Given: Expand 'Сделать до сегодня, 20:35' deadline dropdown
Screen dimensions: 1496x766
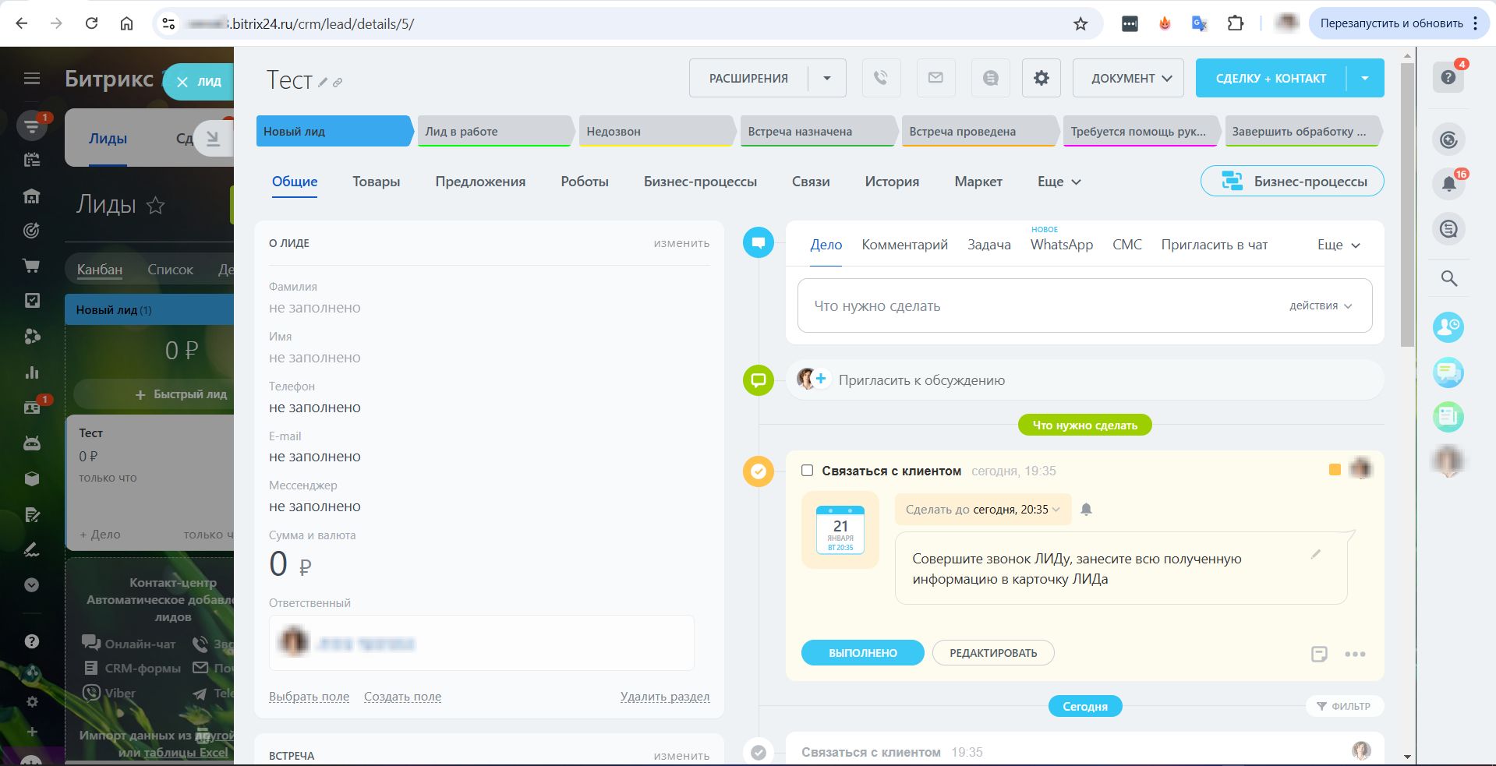Looking at the screenshot, I should (x=982, y=510).
